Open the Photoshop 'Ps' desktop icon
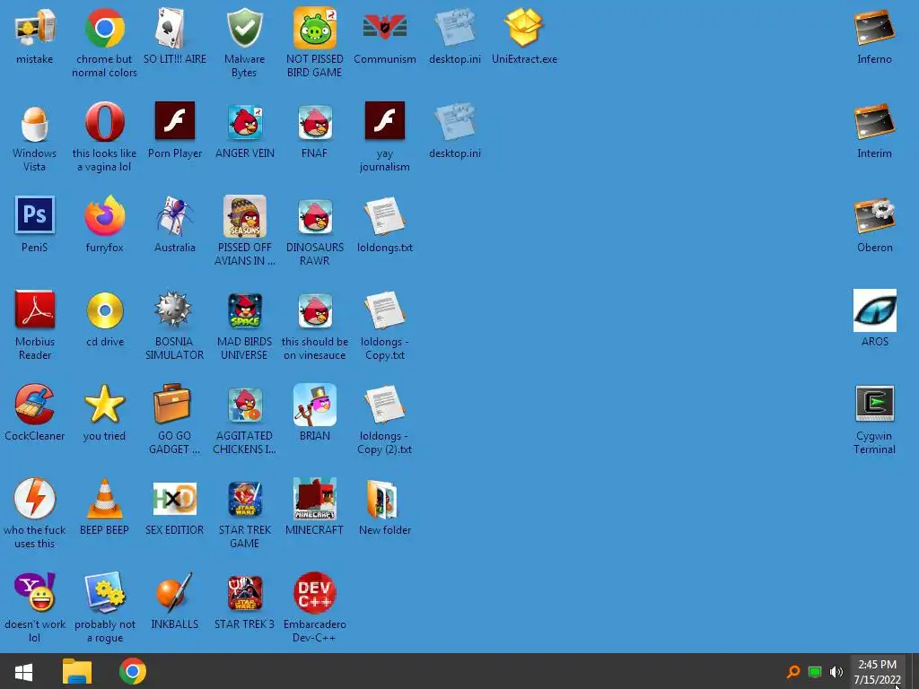919x689 pixels. coord(35,215)
